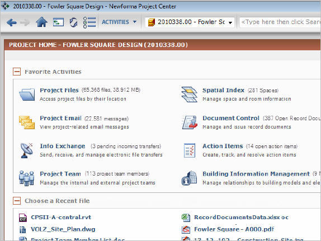Click the Project Team people icon
The image size is (321, 241).
(x=26, y=178)
